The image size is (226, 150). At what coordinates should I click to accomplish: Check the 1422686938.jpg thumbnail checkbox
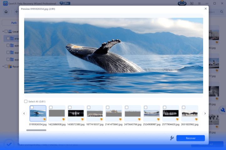click(x=51, y=107)
